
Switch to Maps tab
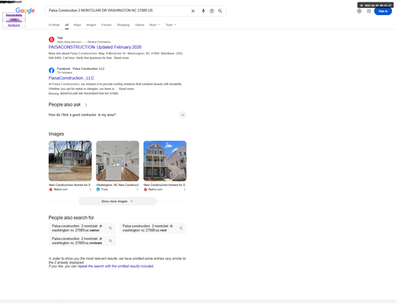(77, 25)
